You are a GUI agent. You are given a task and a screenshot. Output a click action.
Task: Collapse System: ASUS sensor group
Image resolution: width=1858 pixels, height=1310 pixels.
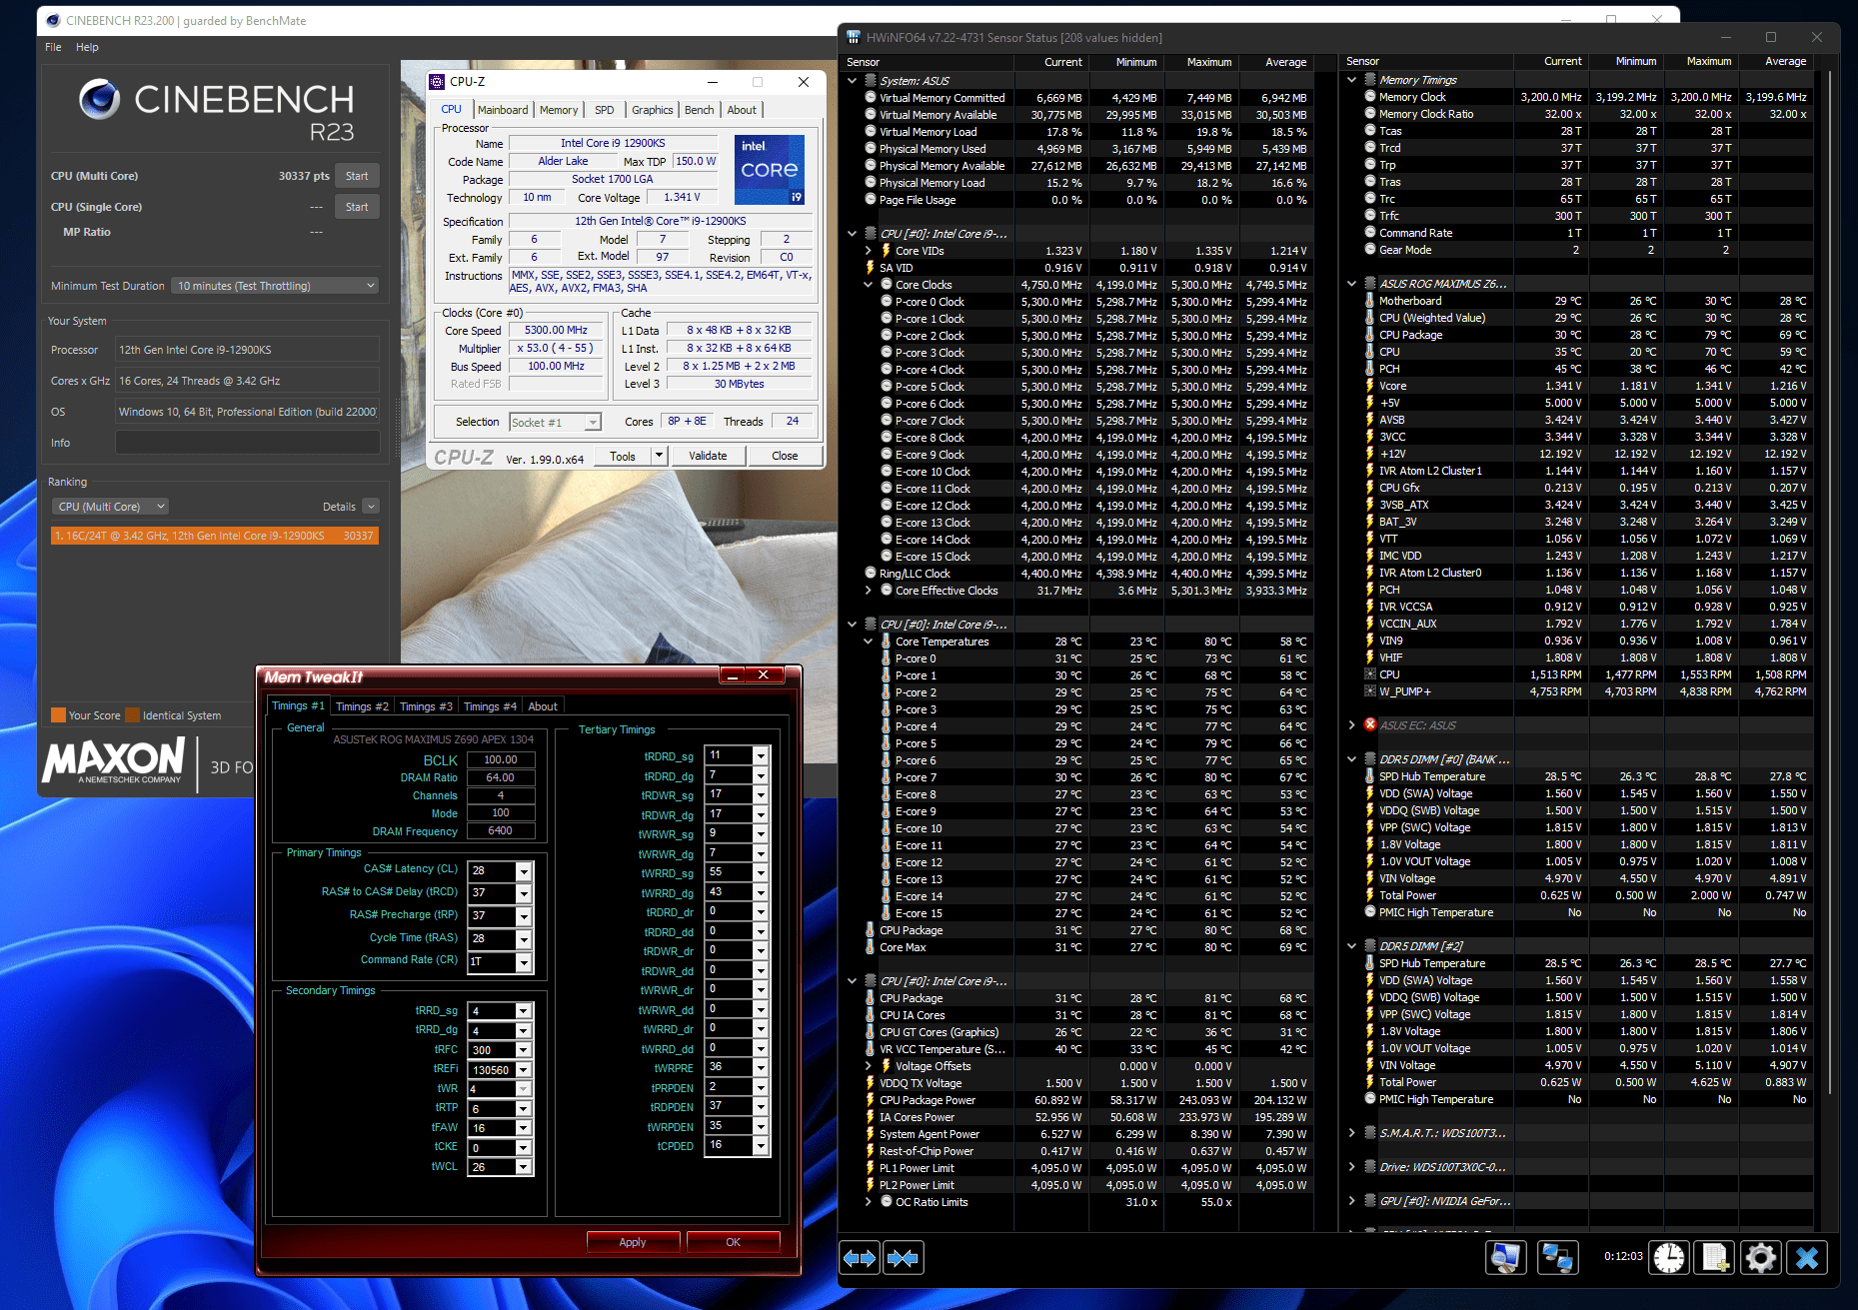click(853, 81)
